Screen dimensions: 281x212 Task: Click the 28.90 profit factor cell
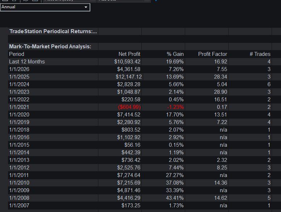(x=221, y=92)
